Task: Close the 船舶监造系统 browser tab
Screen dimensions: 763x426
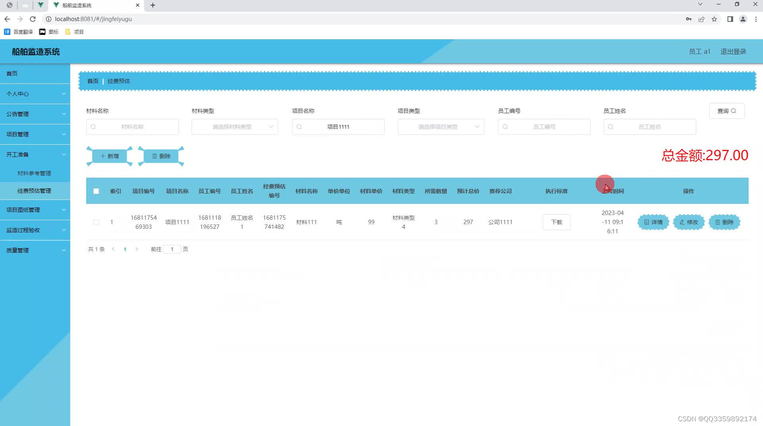Action: 137,5
